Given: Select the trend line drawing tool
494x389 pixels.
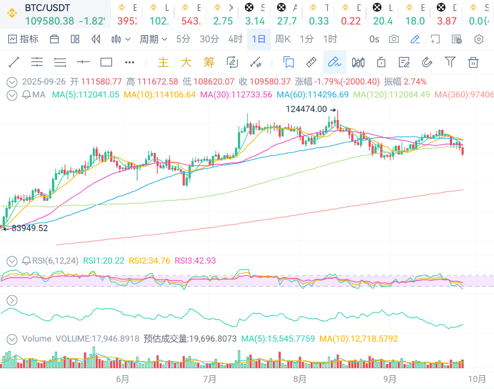Looking at the screenshot, I should pos(14,62).
